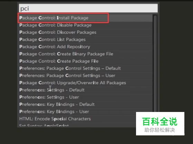Select Package Control: Create Binary Package File
The image size is (193, 144).
pos(86,54)
